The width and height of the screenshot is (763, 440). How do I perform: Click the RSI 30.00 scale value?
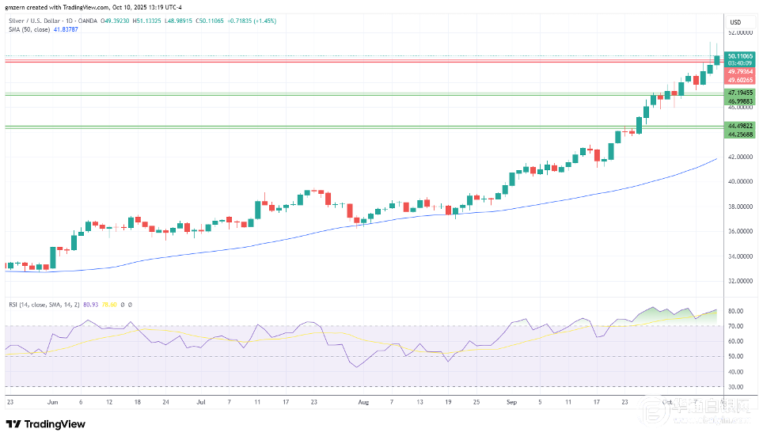pyautogui.click(x=734, y=386)
